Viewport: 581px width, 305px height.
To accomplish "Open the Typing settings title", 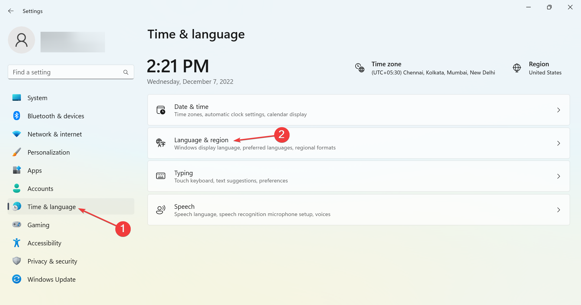I will pos(183,173).
